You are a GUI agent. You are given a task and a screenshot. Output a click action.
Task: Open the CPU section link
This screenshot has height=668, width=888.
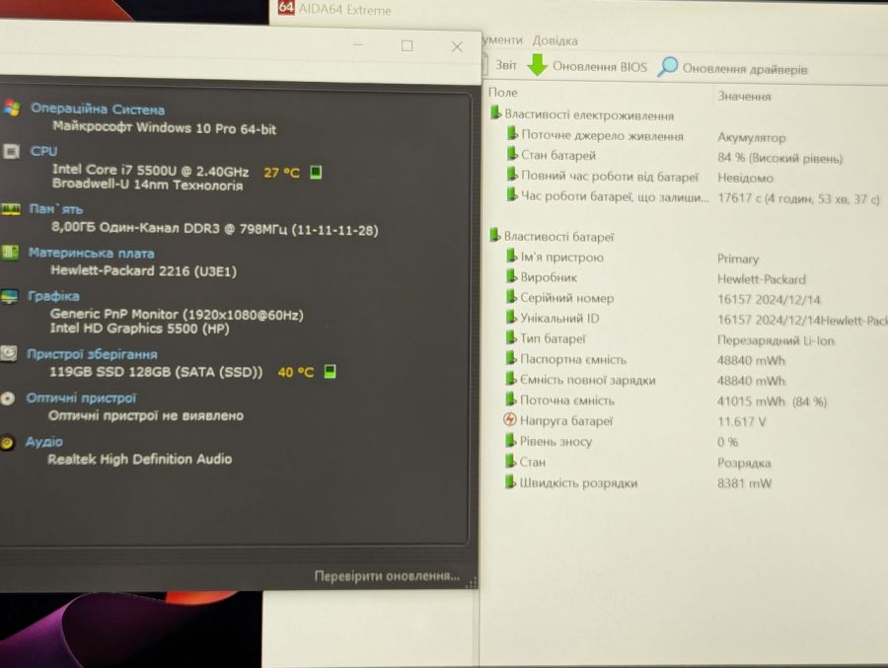(43, 151)
